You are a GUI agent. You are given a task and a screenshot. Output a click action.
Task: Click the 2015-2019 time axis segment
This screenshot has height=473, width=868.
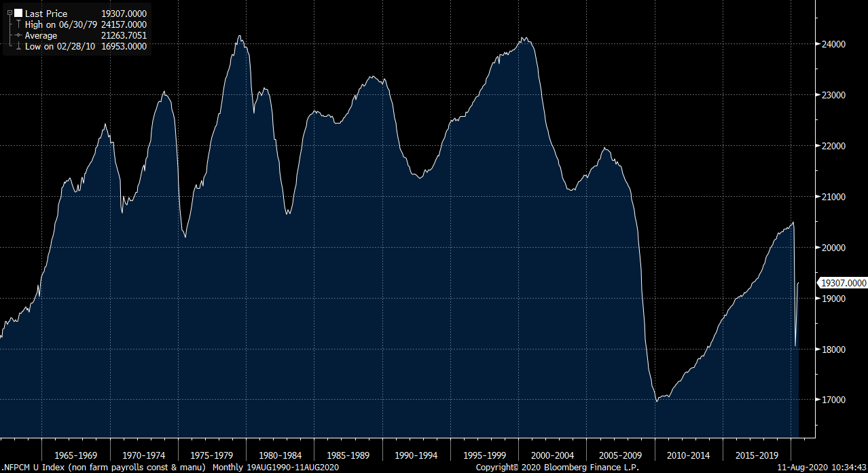(756, 455)
